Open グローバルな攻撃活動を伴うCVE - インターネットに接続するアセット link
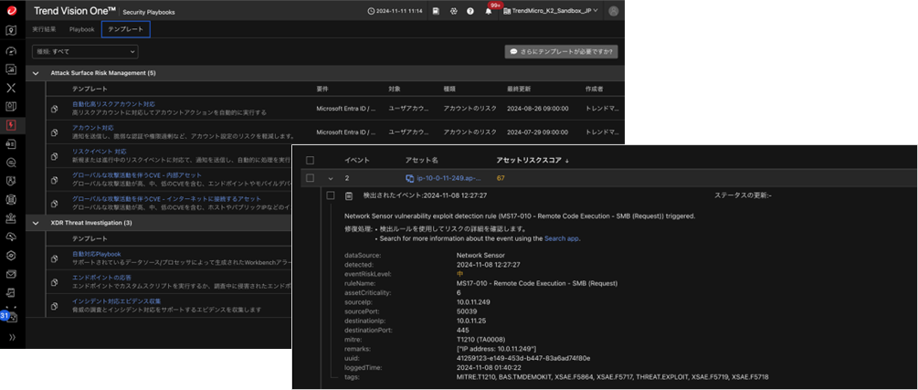 click(167, 199)
